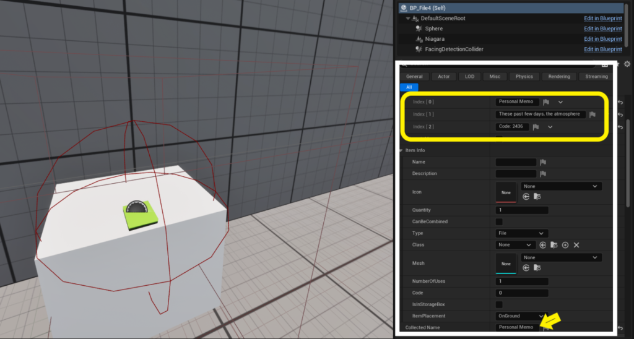
Task: Enable the IsInStorageBox checkbox
Action: tap(499, 304)
